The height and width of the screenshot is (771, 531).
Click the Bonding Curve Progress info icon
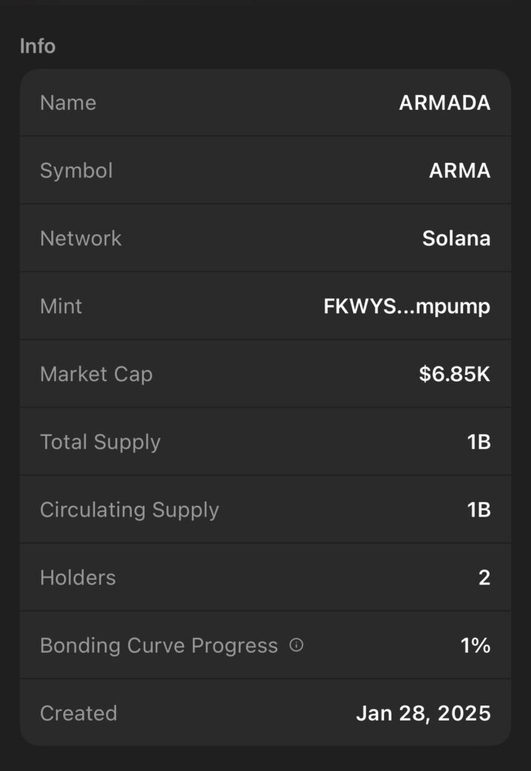[x=297, y=645]
